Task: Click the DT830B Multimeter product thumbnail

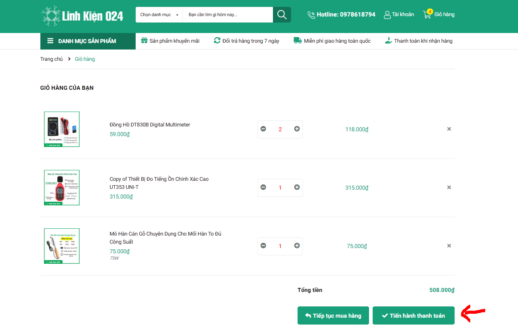Action: 62,129
